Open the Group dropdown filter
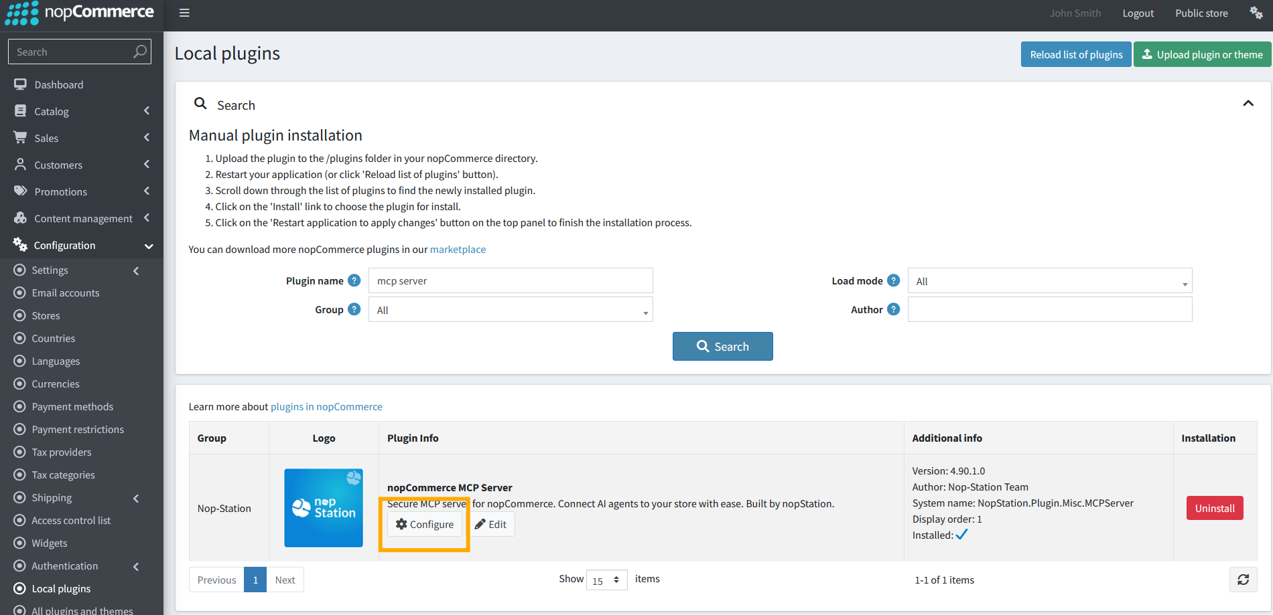 pyautogui.click(x=511, y=309)
